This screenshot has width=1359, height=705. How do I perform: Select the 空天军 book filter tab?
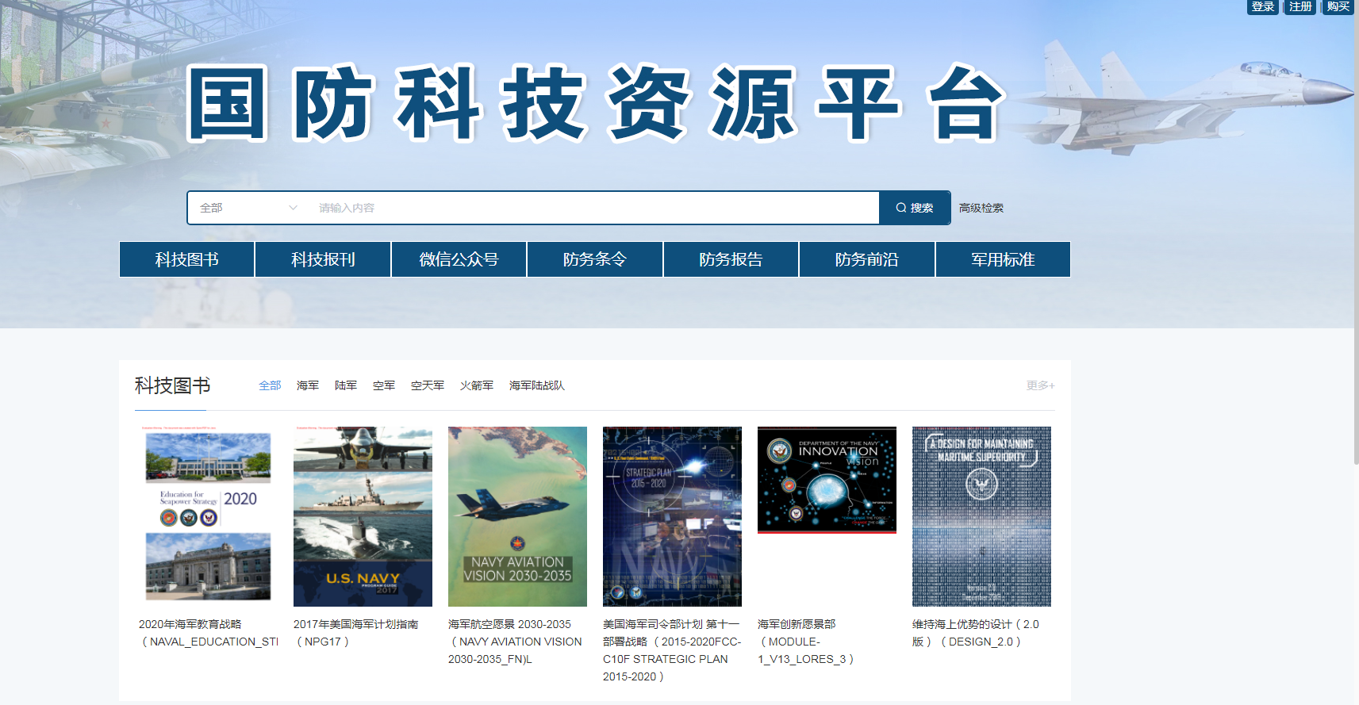pos(428,385)
